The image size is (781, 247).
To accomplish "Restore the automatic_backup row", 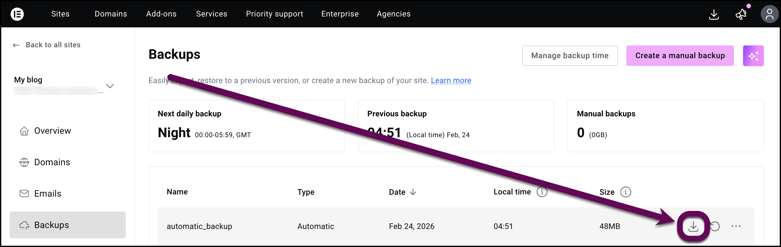I will (715, 226).
